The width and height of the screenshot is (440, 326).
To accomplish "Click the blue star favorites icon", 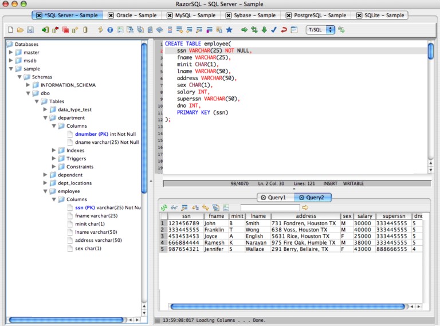I will click(229, 30).
